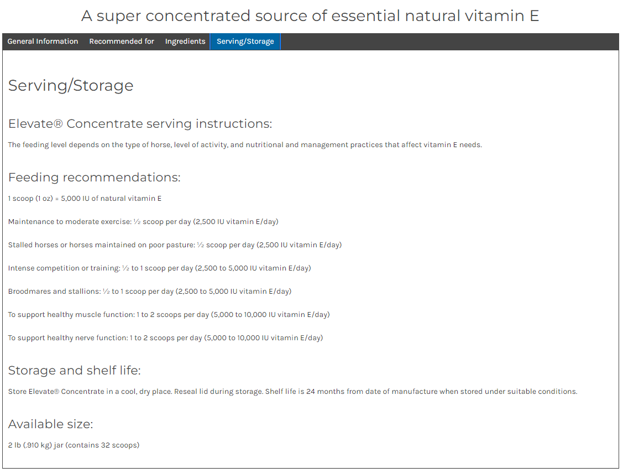The width and height of the screenshot is (623, 473).
Task: Click the healthy nerve function recommendation
Action: point(165,338)
